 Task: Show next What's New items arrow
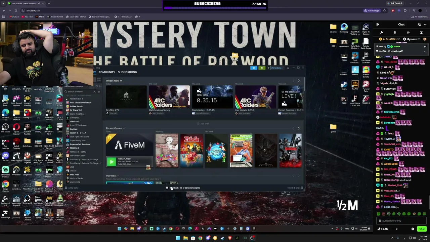click(299, 81)
